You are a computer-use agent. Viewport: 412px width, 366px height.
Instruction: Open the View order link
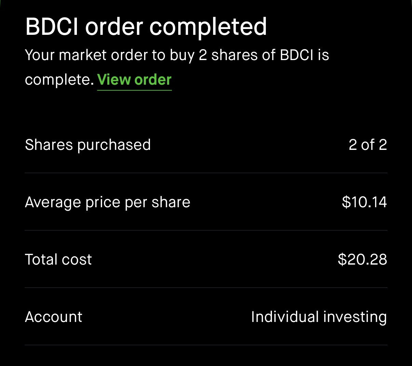pyautogui.click(x=134, y=80)
